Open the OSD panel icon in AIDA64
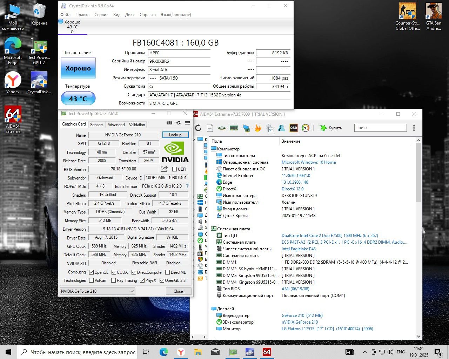 click(x=294, y=128)
